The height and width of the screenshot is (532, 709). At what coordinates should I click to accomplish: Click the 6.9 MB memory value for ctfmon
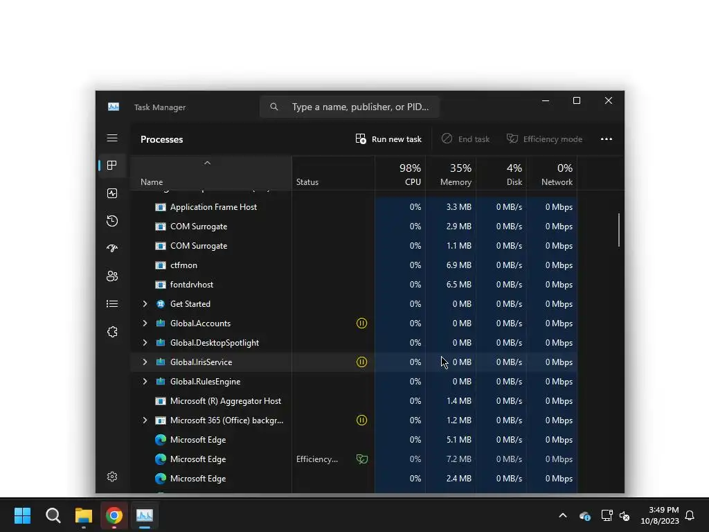[x=458, y=265]
